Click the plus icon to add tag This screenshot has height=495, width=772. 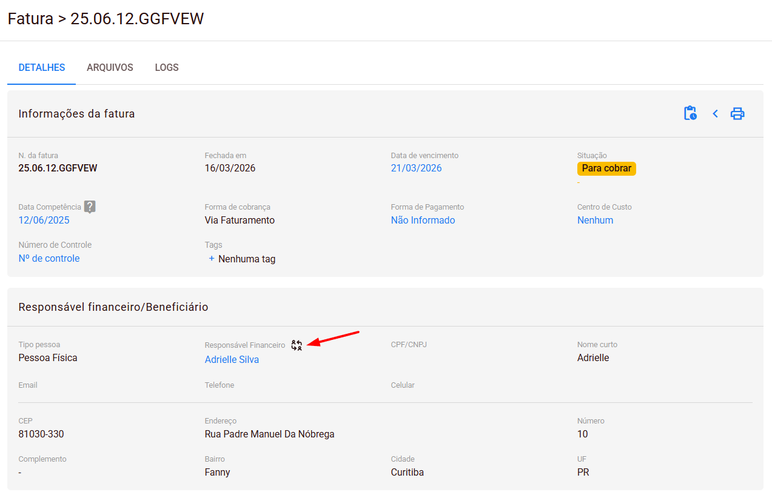pos(212,259)
